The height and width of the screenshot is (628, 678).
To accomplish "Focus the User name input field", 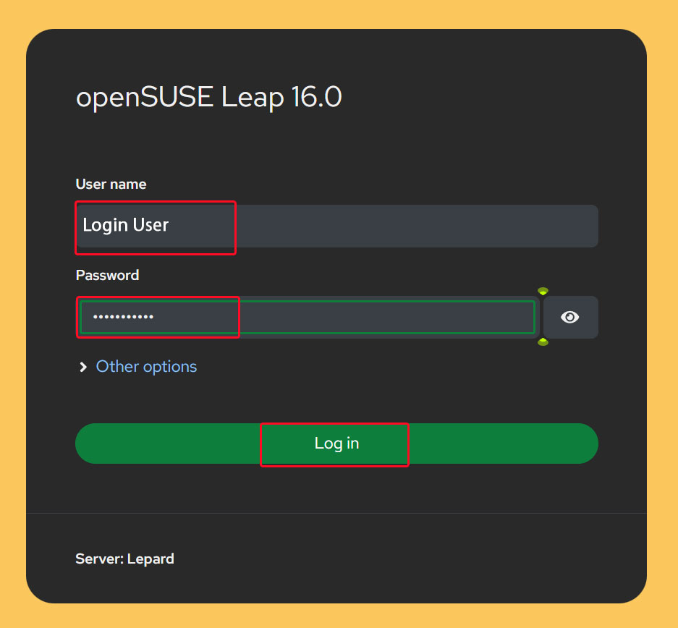I will coord(336,226).
